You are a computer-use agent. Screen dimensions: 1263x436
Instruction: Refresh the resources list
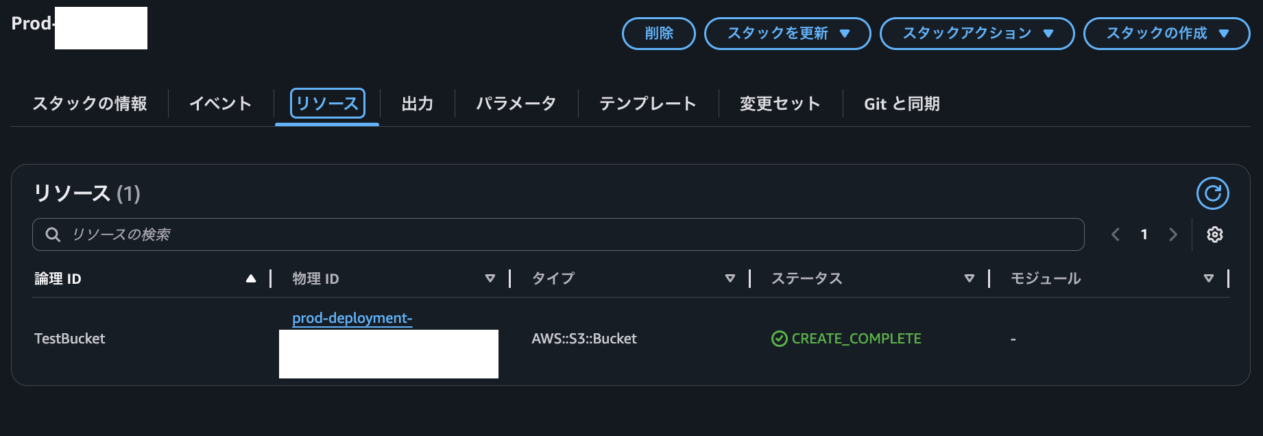1212,193
